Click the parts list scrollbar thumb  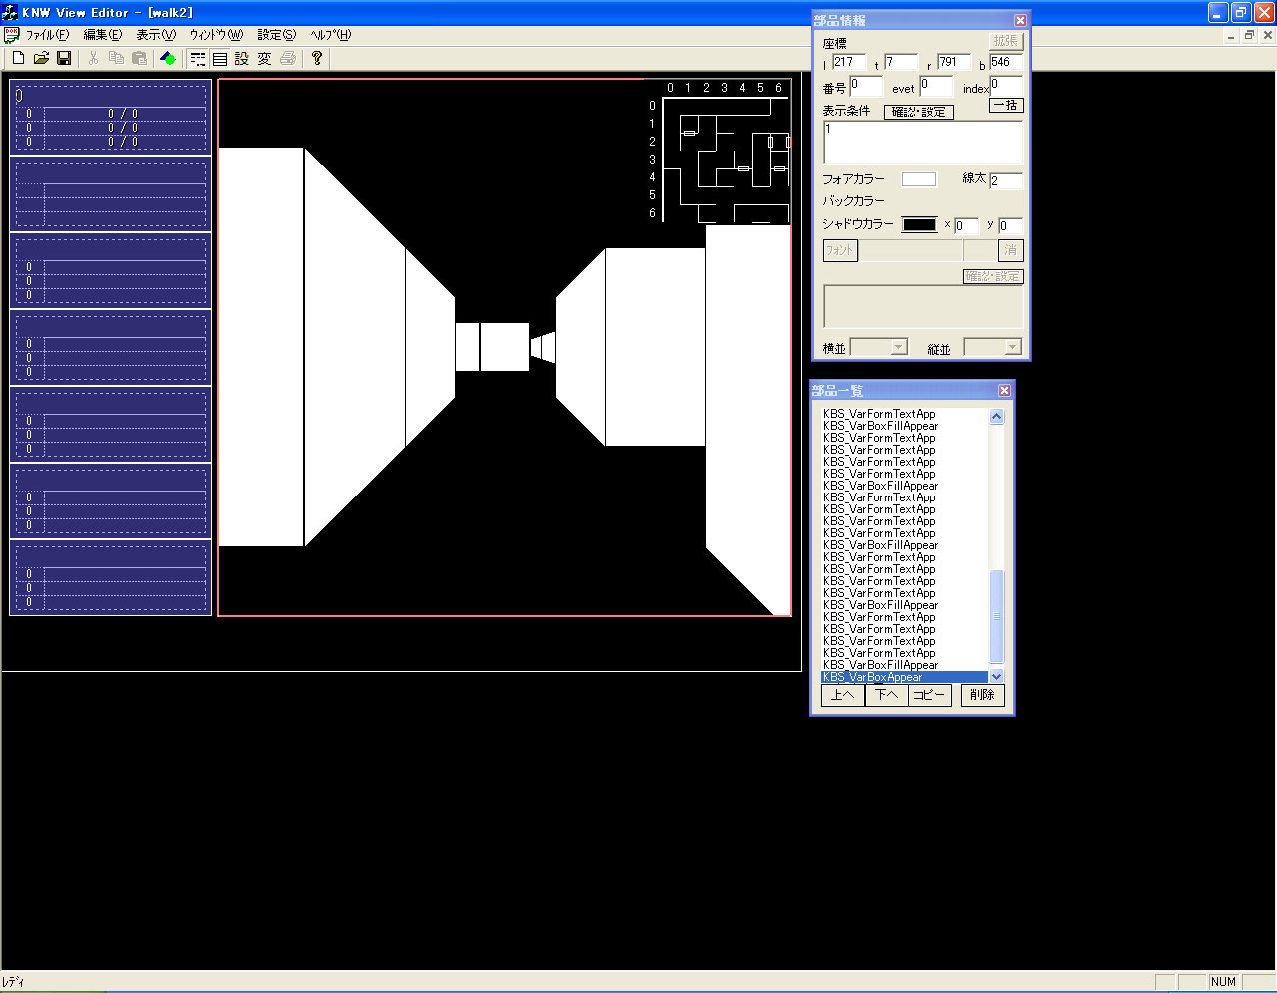996,615
